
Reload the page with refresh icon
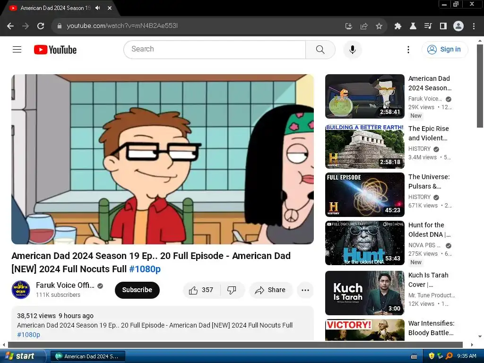point(41,26)
